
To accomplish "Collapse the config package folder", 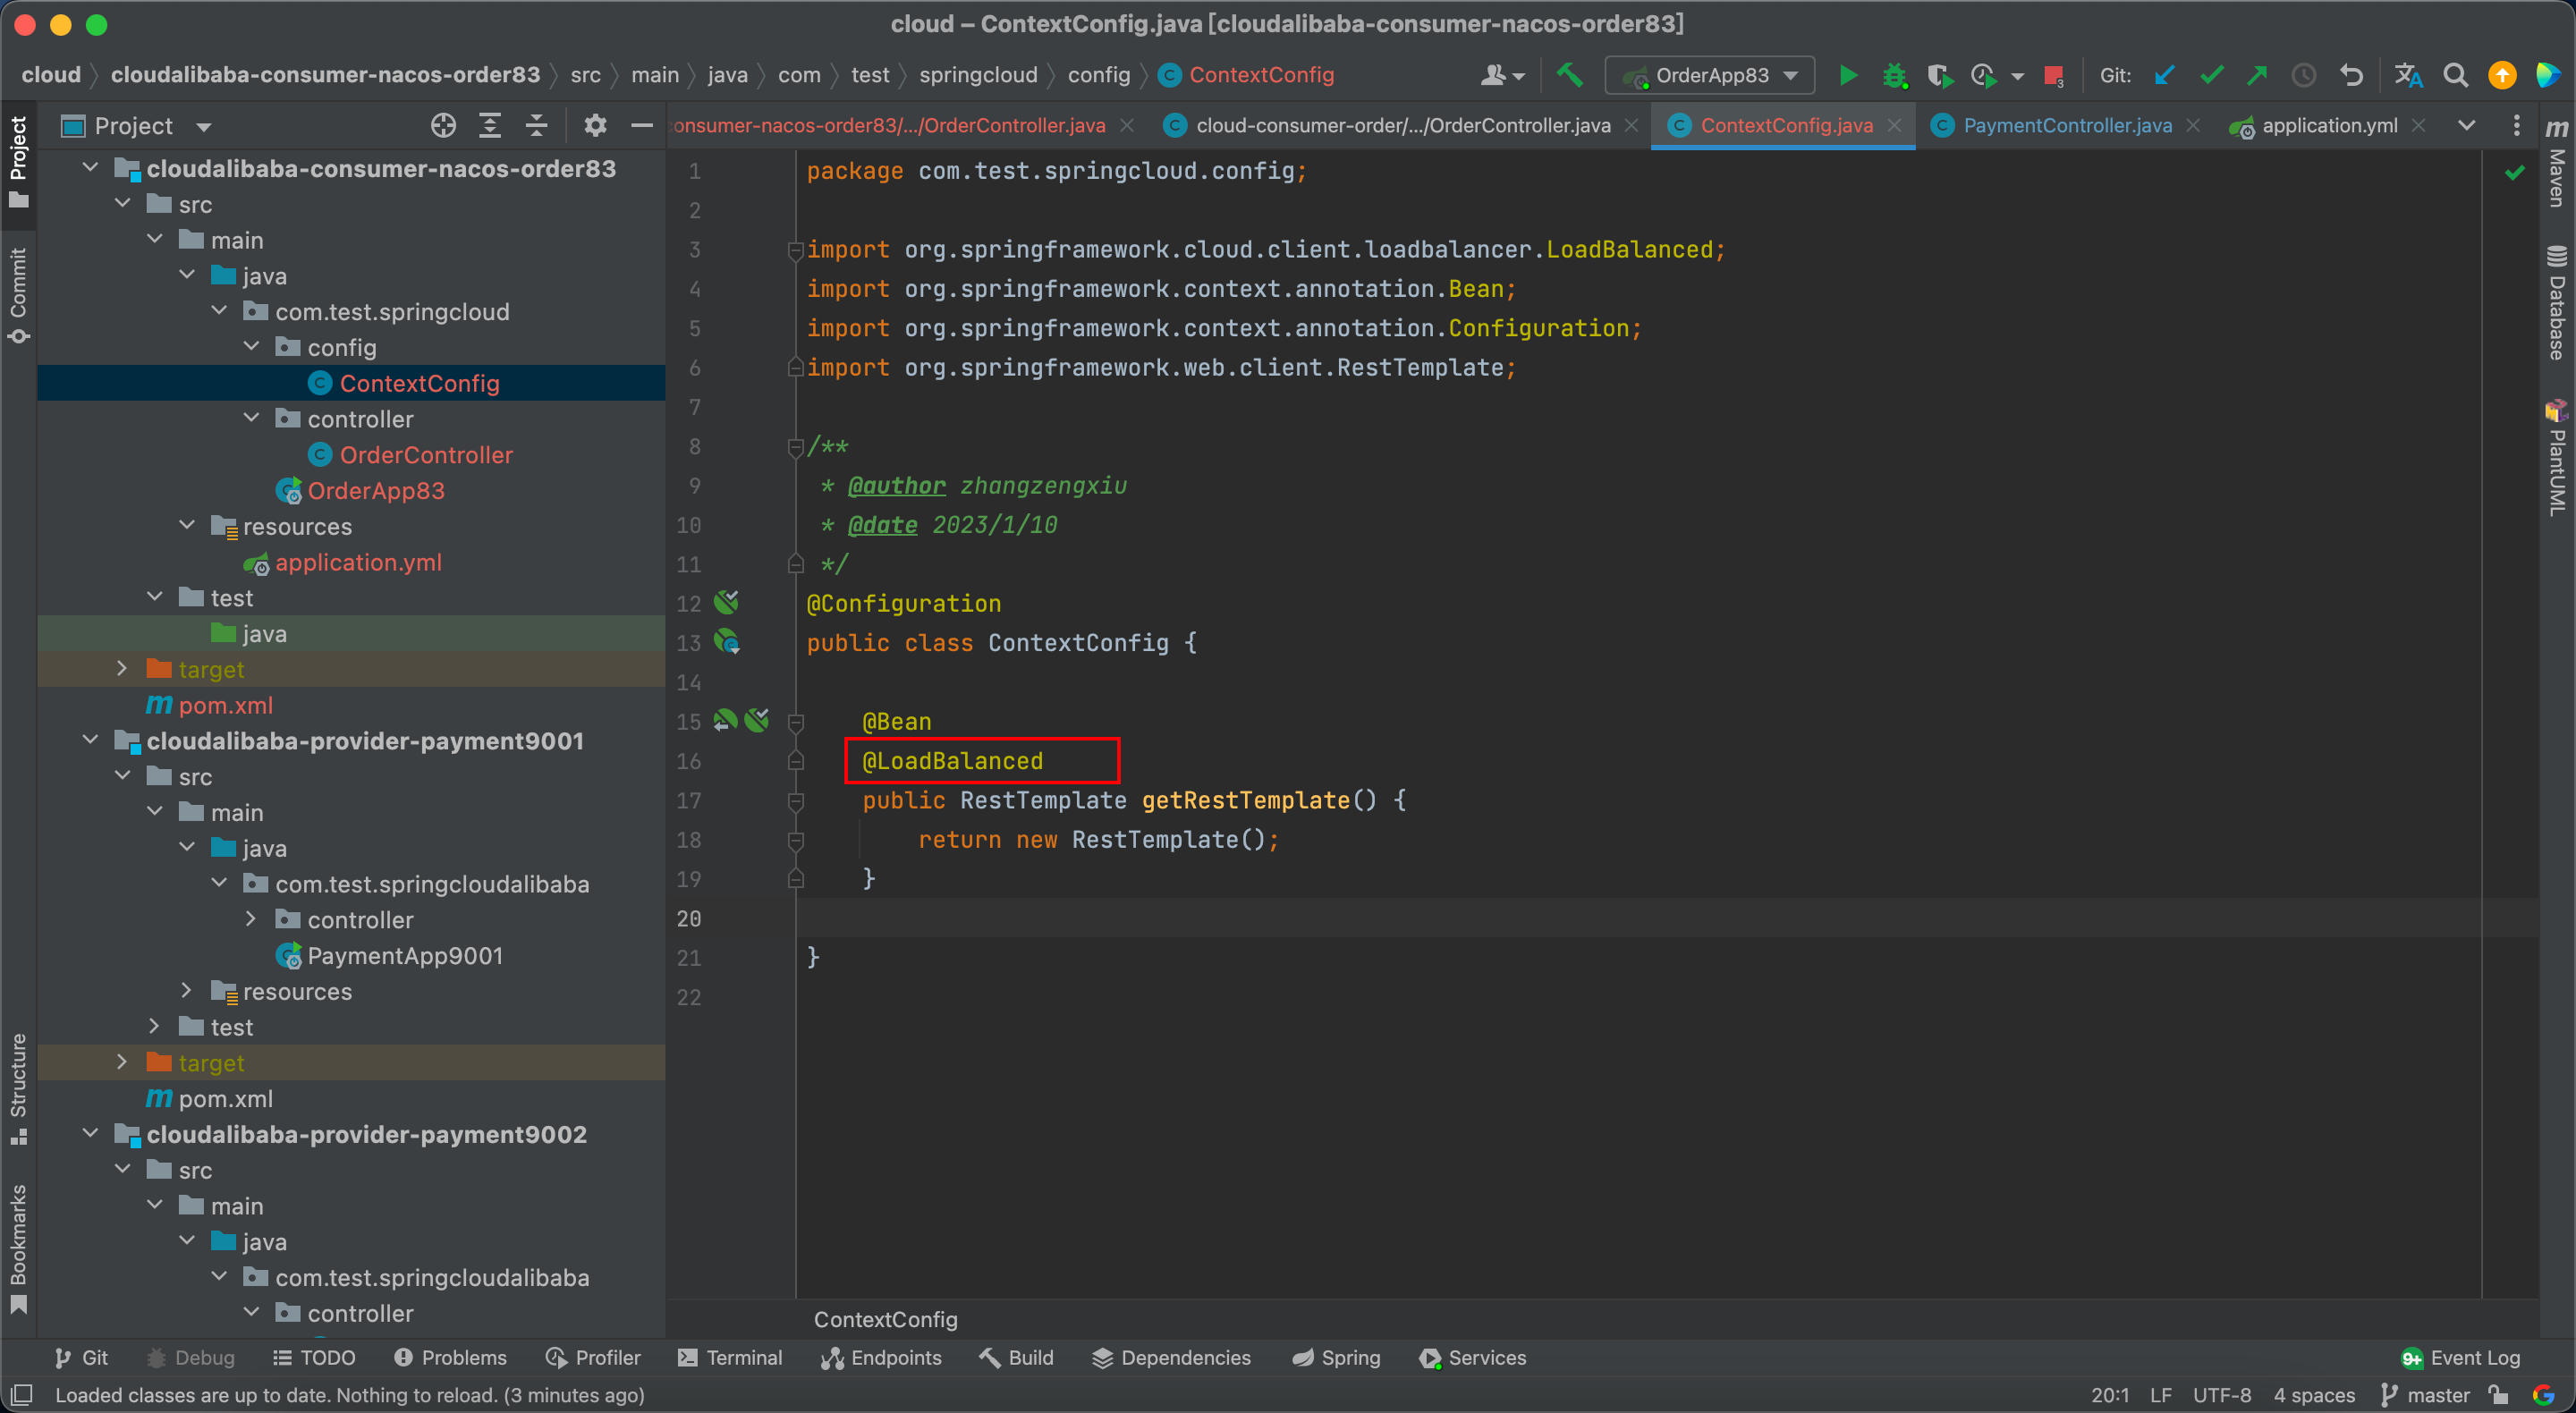I will pos(251,347).
